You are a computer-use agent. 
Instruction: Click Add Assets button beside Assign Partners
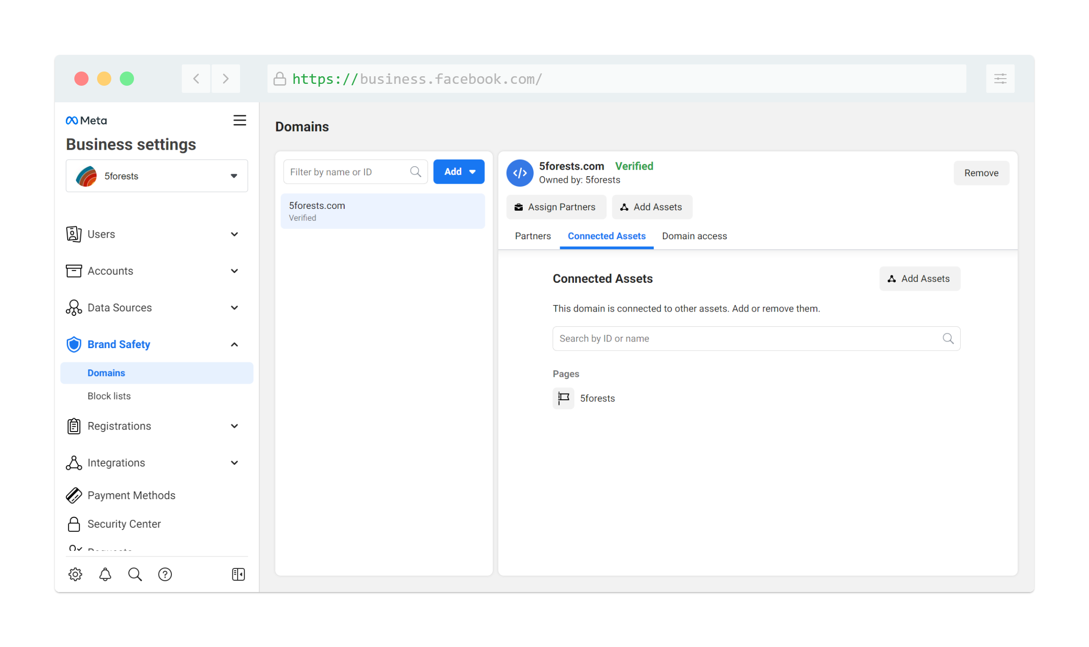pyautogui.click(x=652, y=207)
